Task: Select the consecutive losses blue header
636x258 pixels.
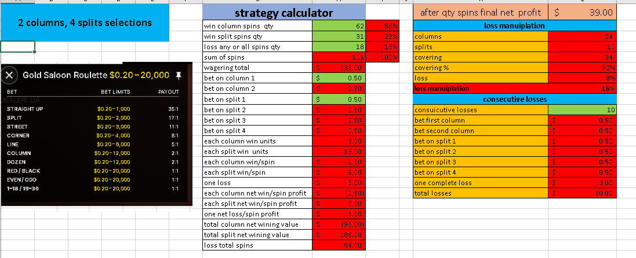Action: coord(515,99)
